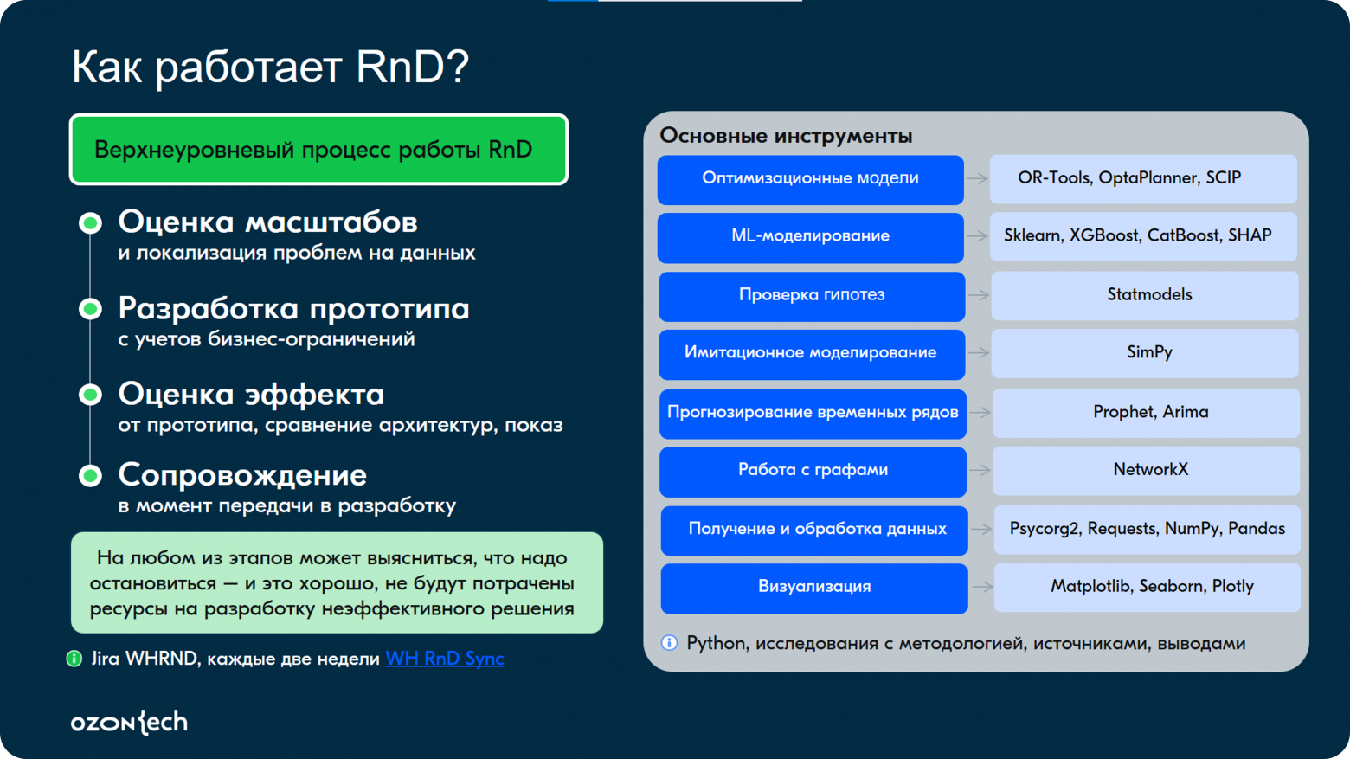Viewport: 1350px width, 759px height.
Task: Select the bullet dot beside Оценка эффекта
Action: [90, 395]
